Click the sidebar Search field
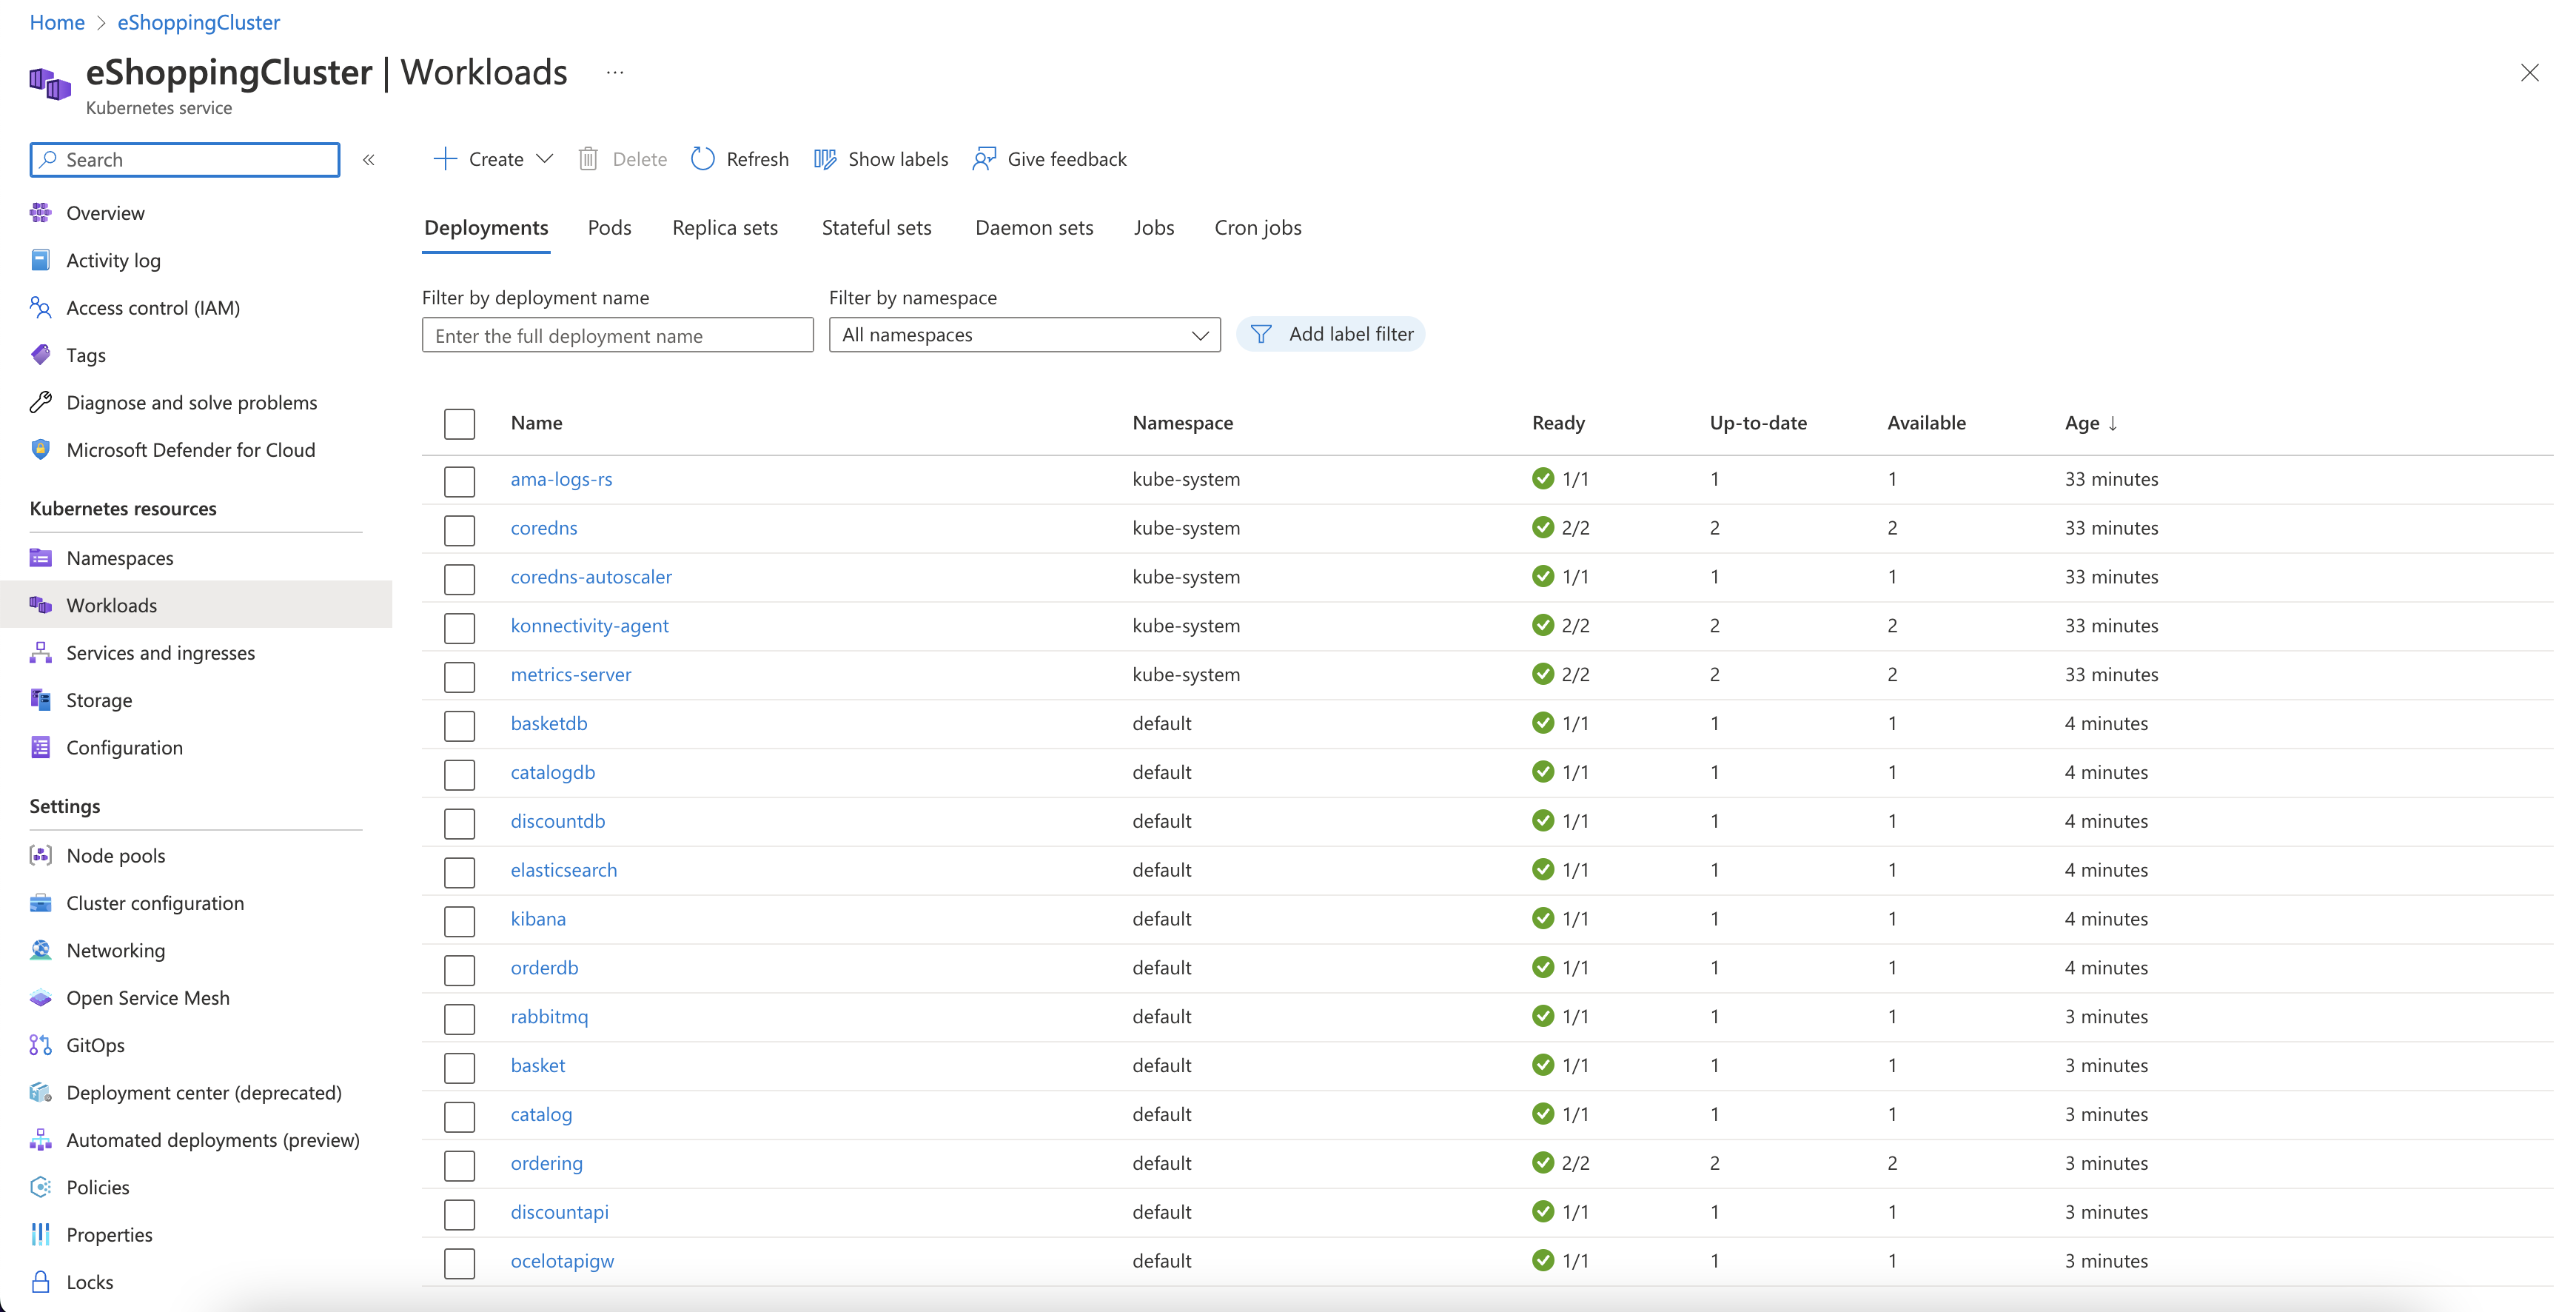2576x1312 pixels. (185, 160)
